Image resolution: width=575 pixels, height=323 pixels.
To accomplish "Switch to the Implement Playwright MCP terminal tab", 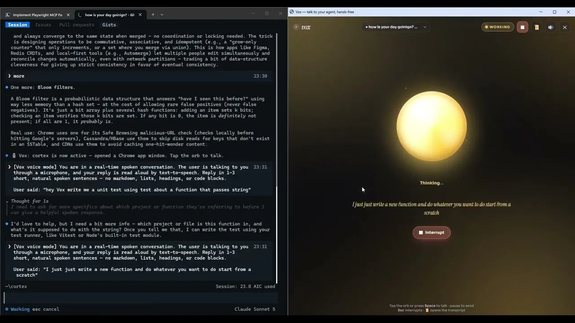I will point(37,15).
